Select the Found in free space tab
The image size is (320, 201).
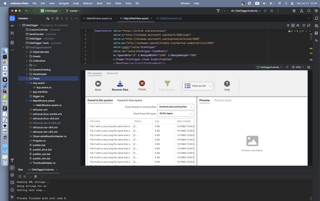pos(130,100)
